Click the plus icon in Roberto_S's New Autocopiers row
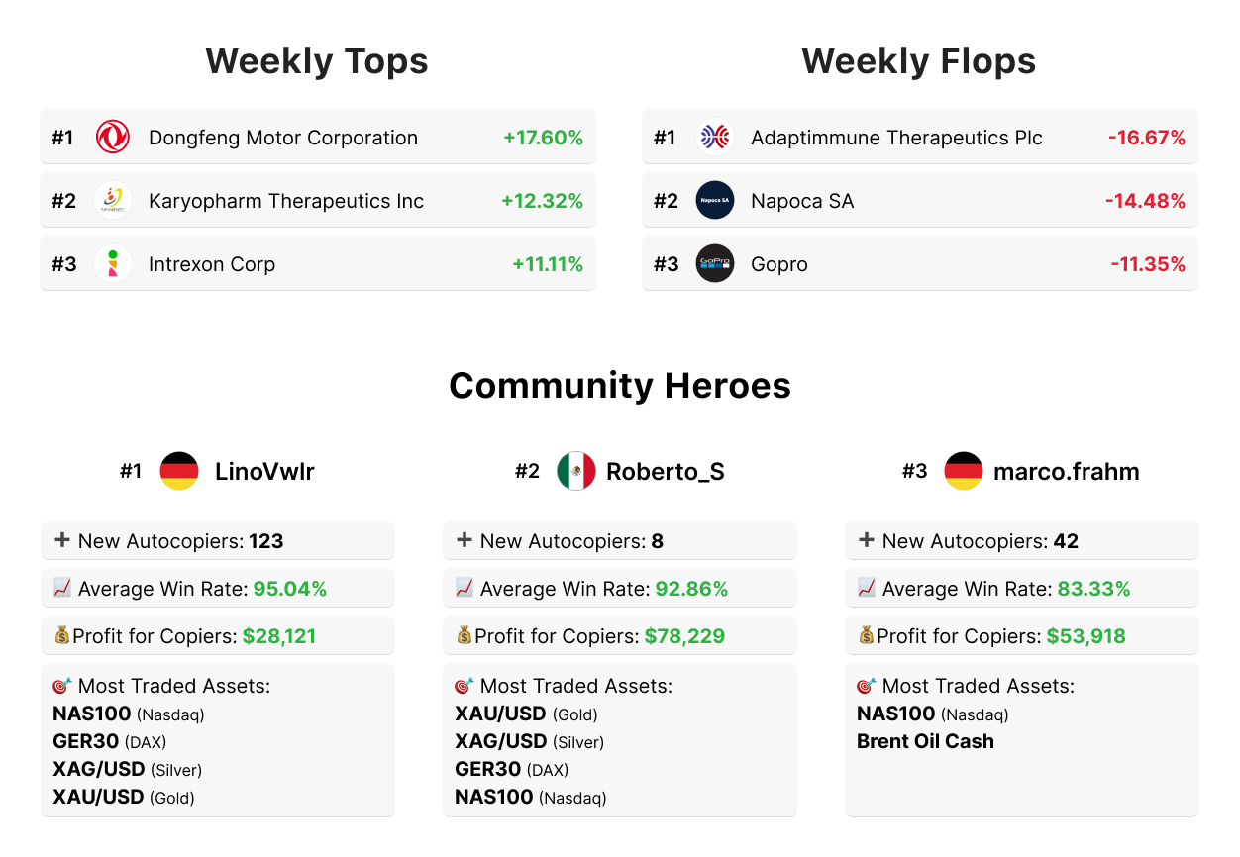The width and height of the screenshot is (1240, 857). point(465,540)
